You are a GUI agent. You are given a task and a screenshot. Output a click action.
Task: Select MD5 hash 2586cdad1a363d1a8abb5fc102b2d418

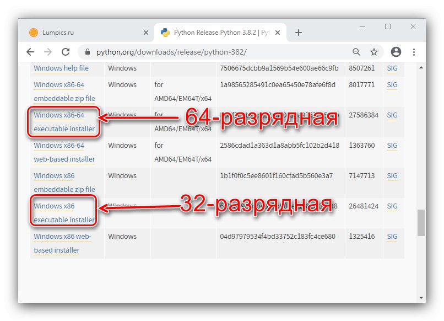tap(280, 146)
